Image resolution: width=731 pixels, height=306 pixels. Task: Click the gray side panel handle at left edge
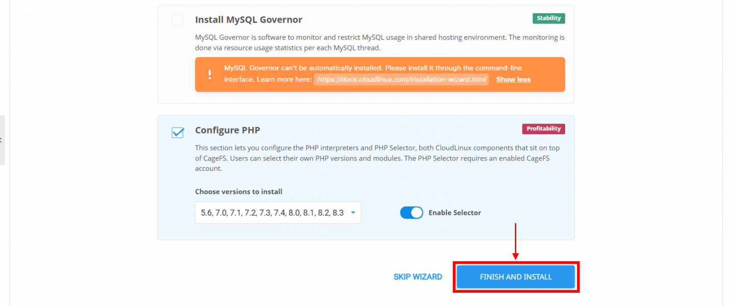pos(2,140)
